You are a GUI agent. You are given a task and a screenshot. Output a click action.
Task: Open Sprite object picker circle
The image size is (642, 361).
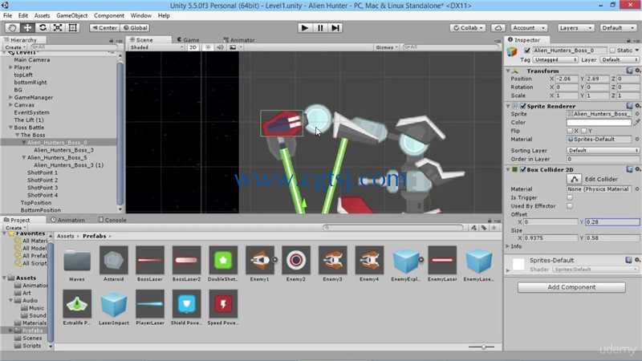[x=636, y=114]
